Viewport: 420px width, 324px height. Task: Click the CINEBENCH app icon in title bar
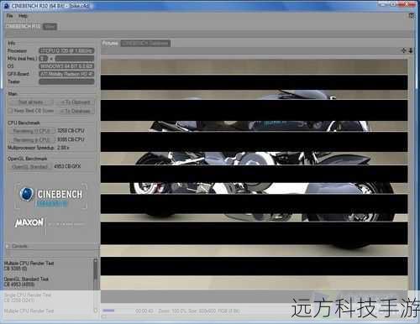coord(7,5)
